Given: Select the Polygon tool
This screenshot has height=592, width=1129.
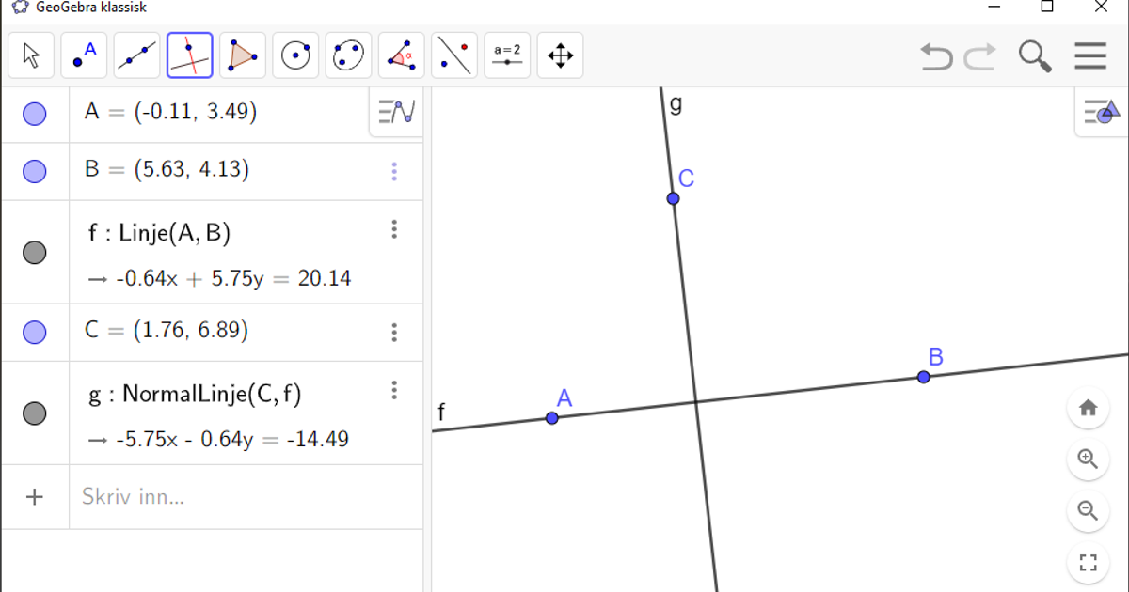Looking at the screenshot, I should coord(242,55).
